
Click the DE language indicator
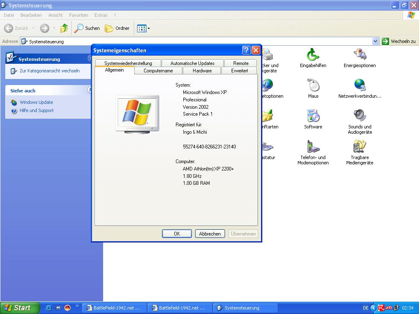365,308
